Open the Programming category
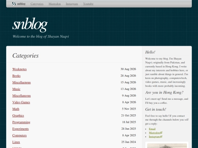198x148 pixels. tap(21, 122)
